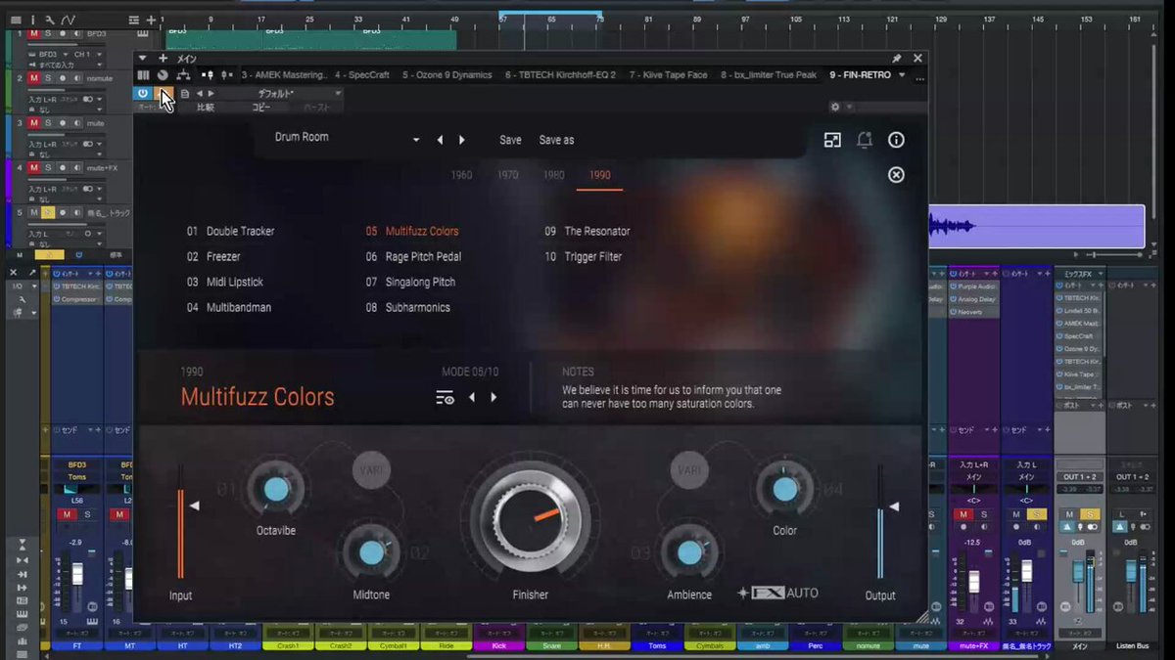This screenshot has width=1175, height=660.
Task: Open the mode list icon beside MODE 05/10
Action: (445, 397)
